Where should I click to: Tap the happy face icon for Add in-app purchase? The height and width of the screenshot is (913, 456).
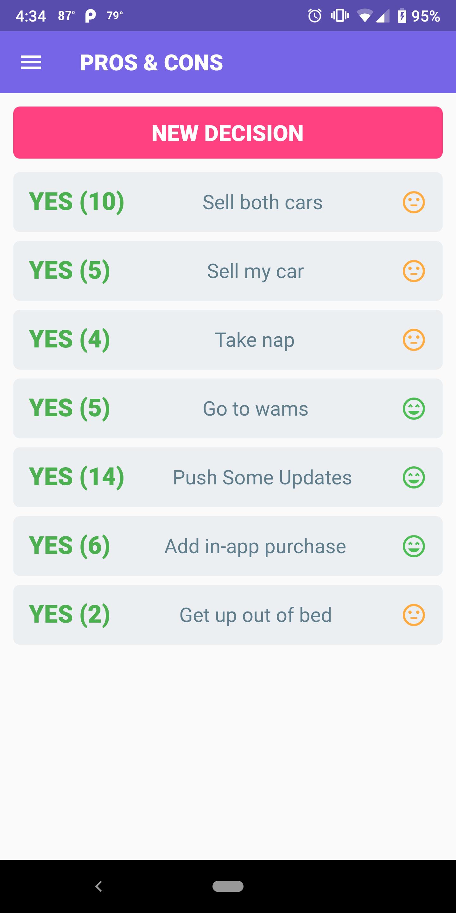(x=414, y=546)
